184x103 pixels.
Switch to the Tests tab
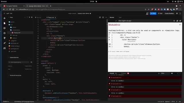tap(120, 17)
